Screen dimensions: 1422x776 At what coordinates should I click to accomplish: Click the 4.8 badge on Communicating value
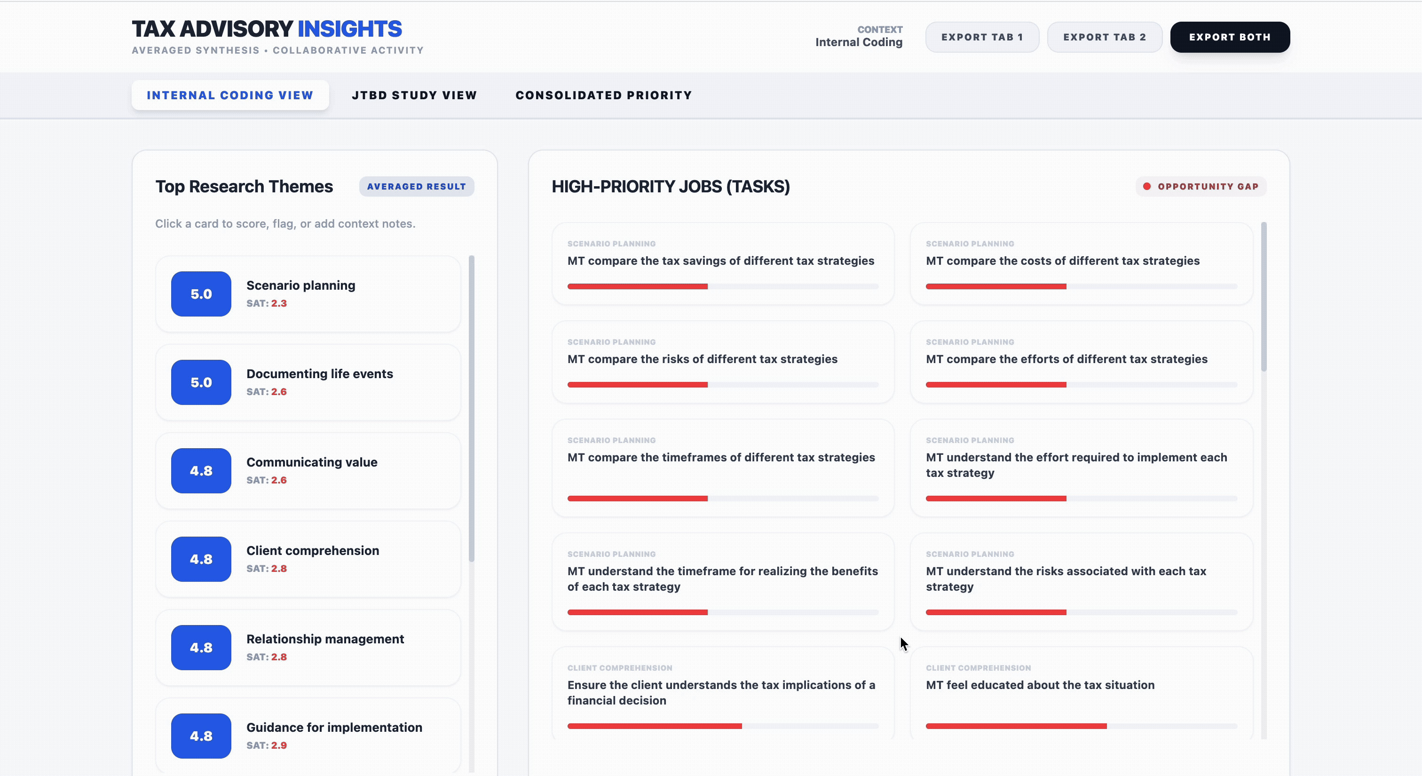(200, 470)
